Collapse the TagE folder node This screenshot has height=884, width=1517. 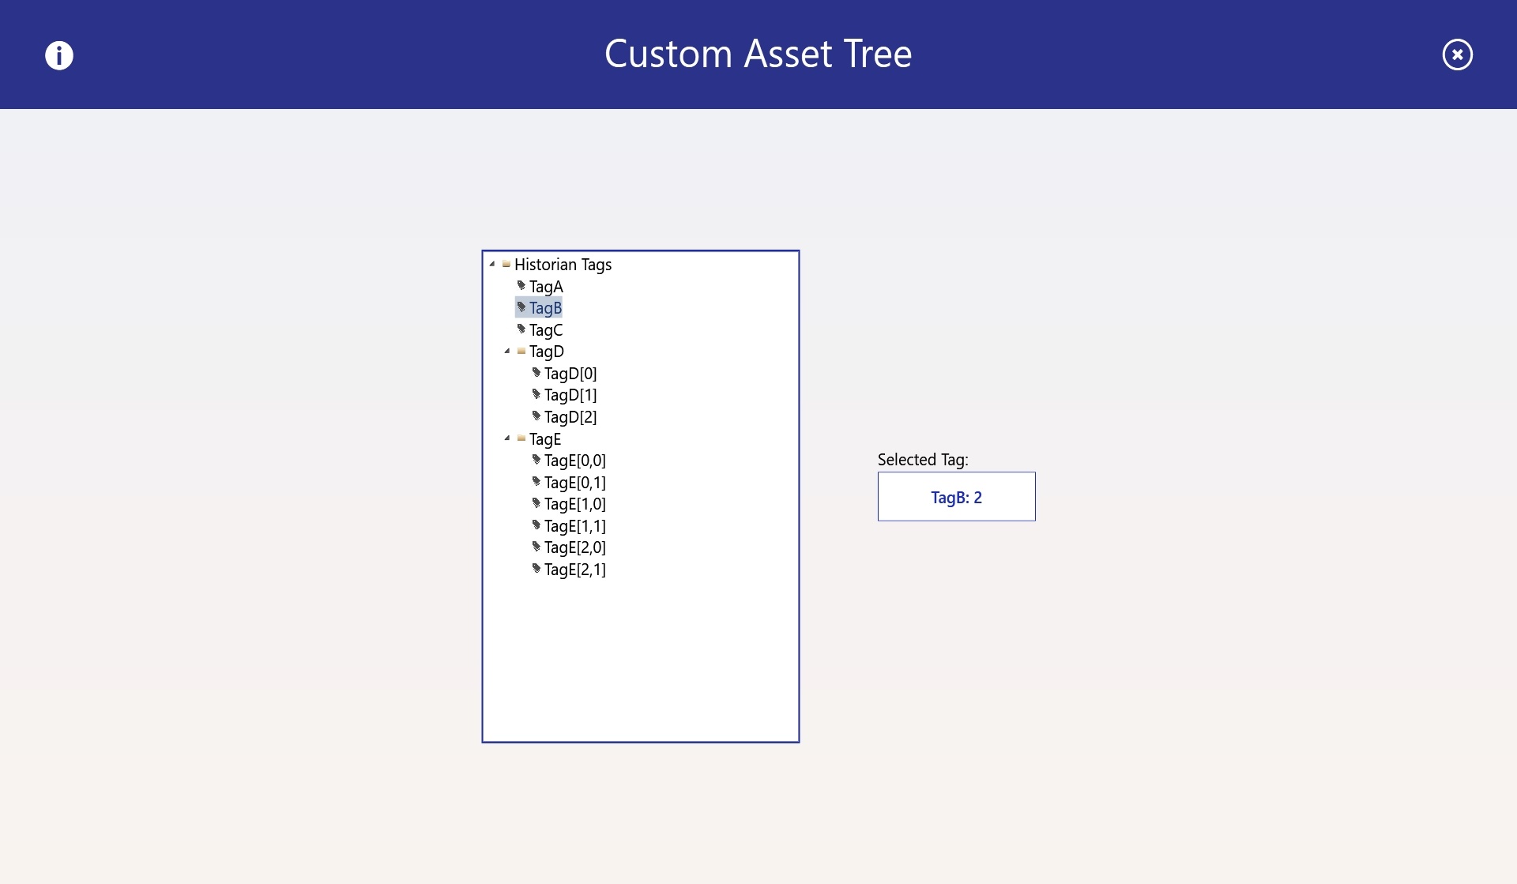(507, 438)
